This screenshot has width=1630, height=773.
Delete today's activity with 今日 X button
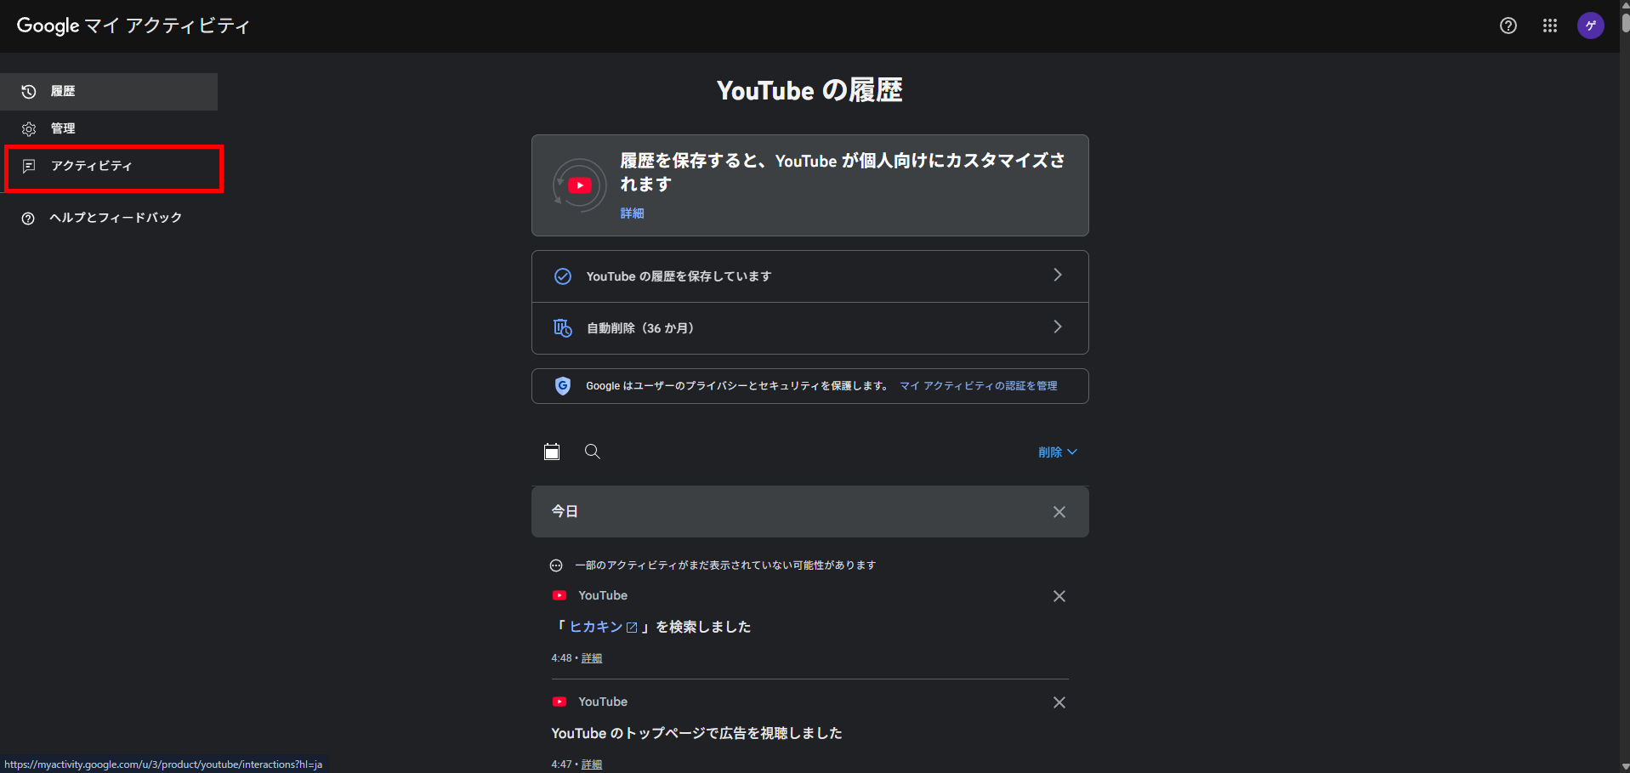1059,512
